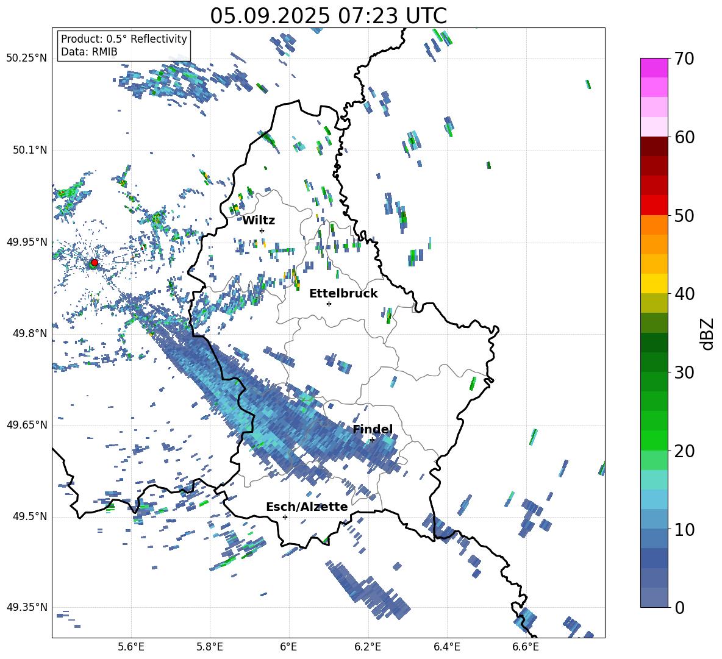Click the 6.6°E longitude label
Viewport: 722px width, 659px height.
pos(526,647)
